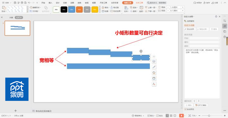228x118 pixels.
Task: Open the 填充 fill dropdown
Action: pyautogui.click(x=105, y=7)
